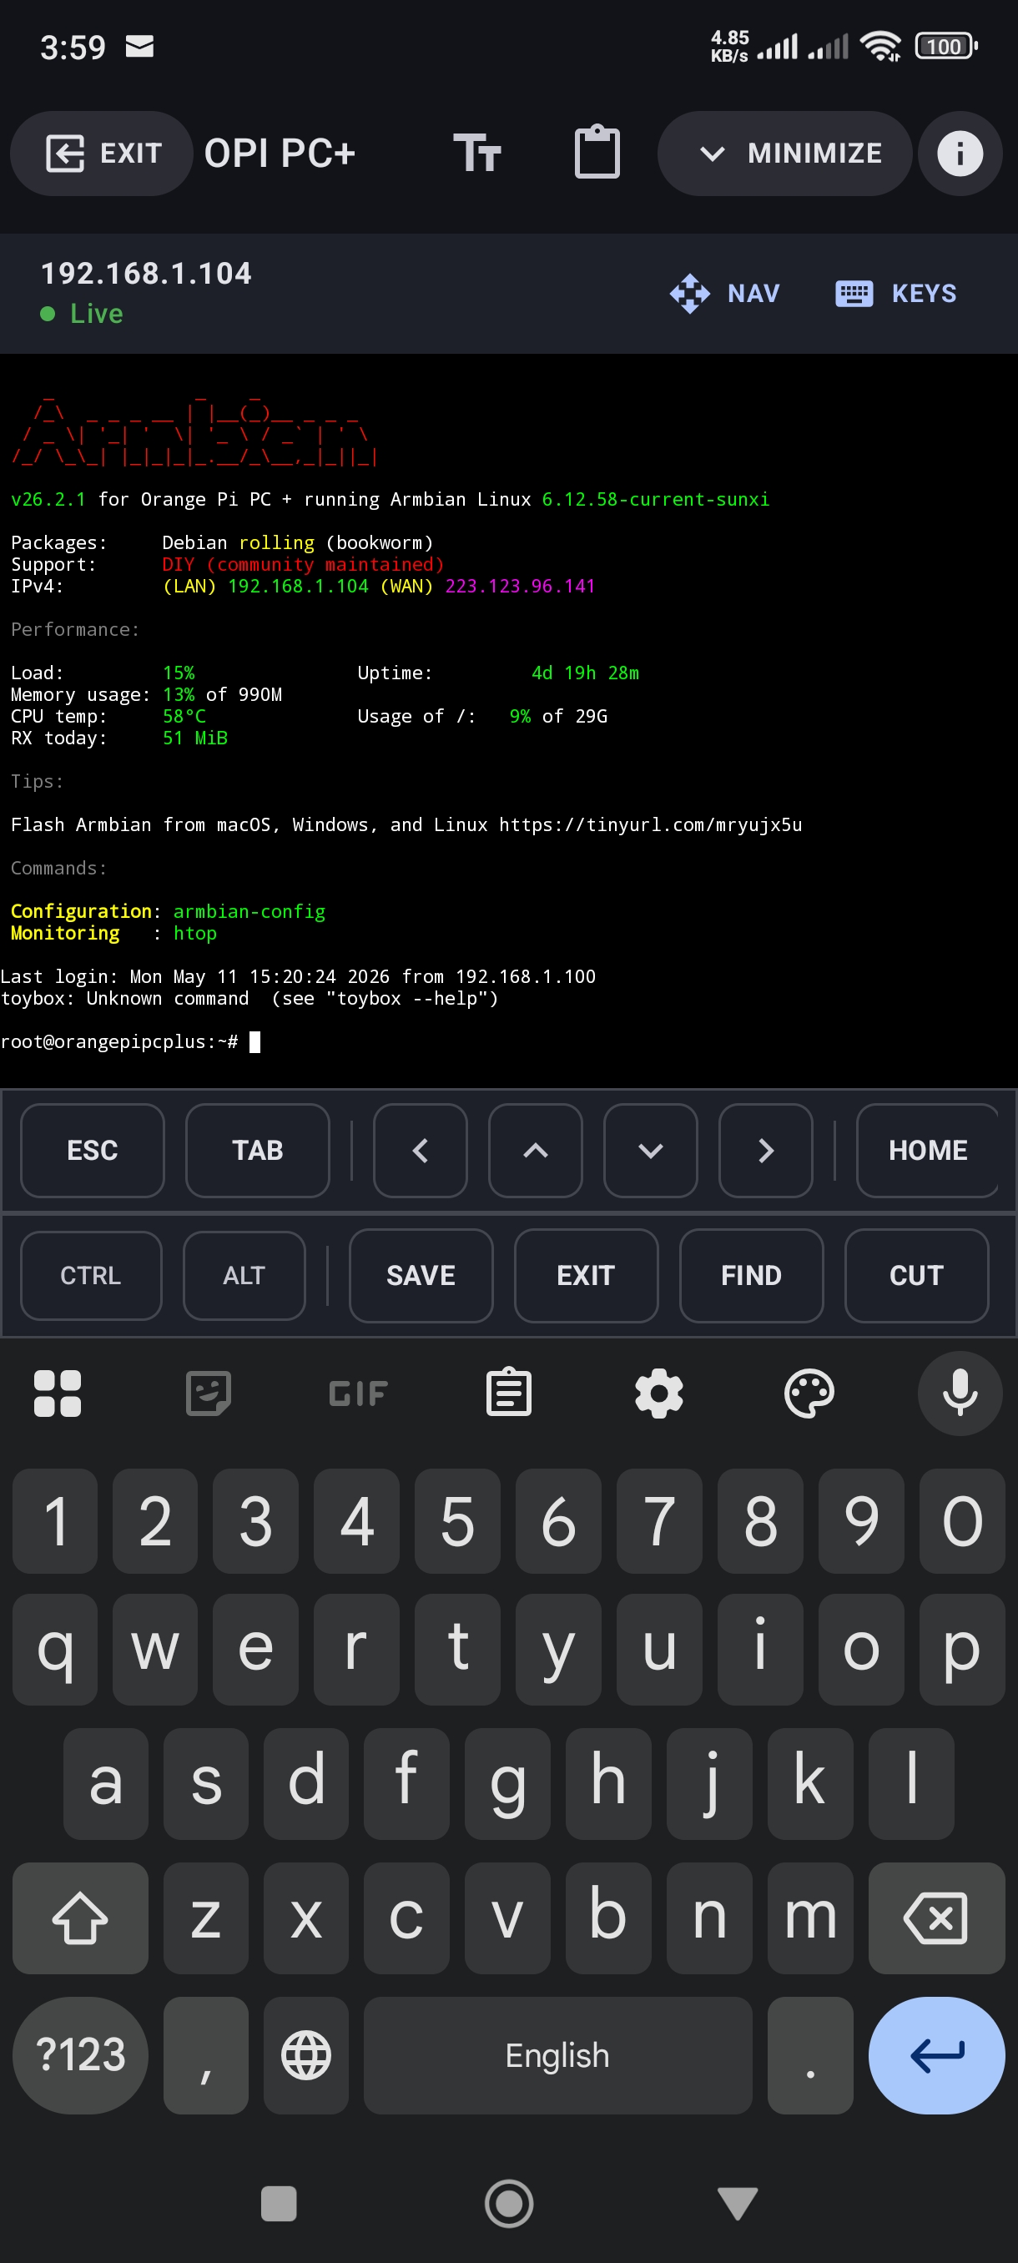Tap the letter h key
Viewport: 1018px width, 2263px height.
[x=607, y=1783]
